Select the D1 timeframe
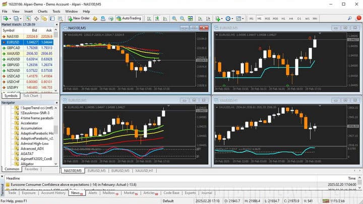Image resolution: width=363 pixels, height=204 pixels. tap(299, 19)
